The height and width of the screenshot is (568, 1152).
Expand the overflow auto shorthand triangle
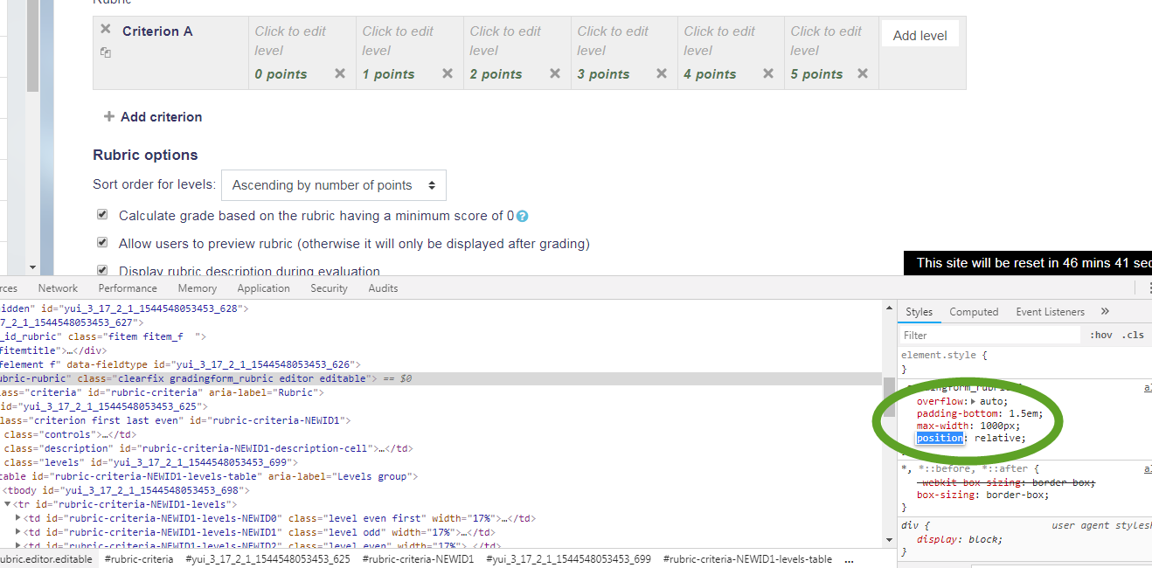[974, 401]
